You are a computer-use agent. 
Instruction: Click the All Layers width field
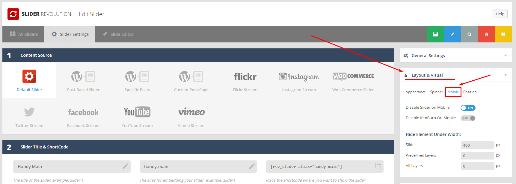coord(477,166)
